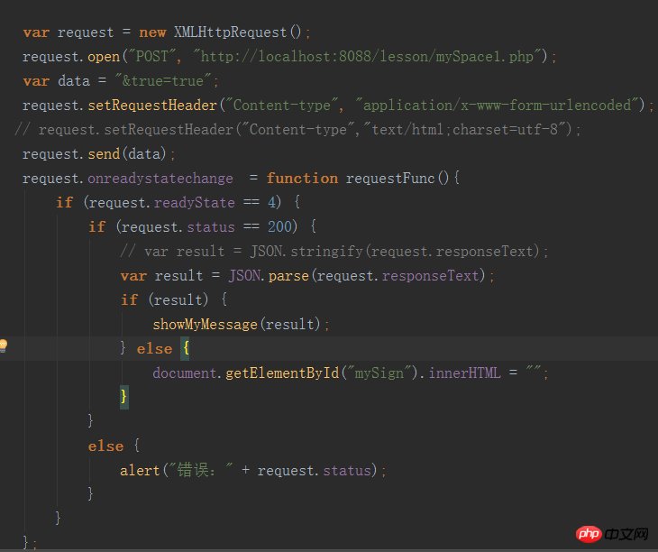Click the "错误:" string in alert

point(200,470)
